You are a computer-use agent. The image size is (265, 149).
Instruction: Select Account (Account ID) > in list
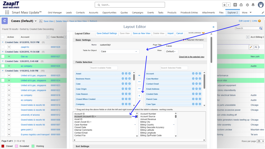tap(103, 117)
